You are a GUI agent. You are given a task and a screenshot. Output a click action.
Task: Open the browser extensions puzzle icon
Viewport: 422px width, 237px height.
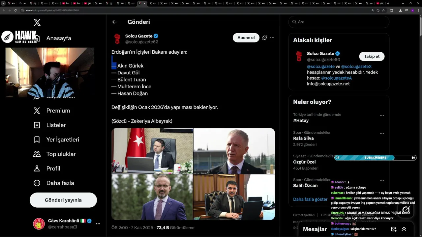click(392, 10)
